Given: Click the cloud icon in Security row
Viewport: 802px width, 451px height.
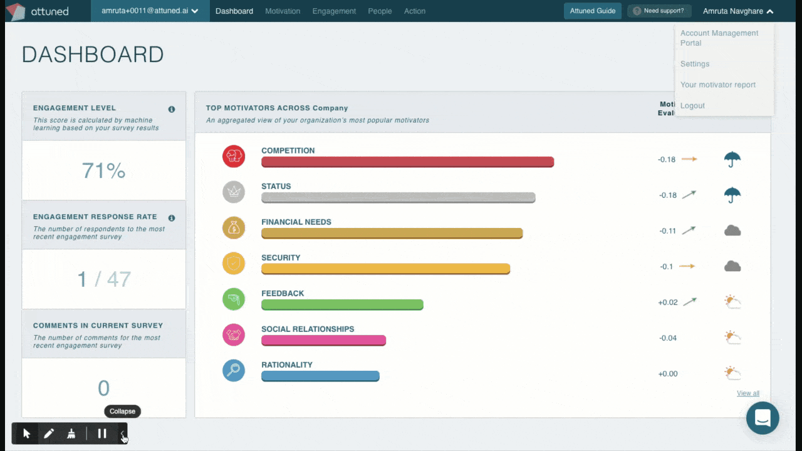Looking at the screenshot, I should coord(732,266).
